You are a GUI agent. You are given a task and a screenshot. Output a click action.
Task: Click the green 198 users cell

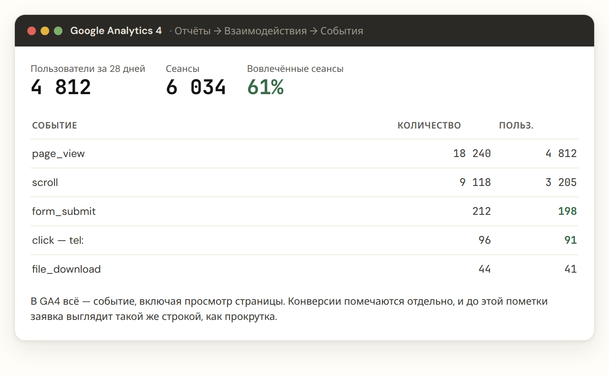[568, 211]
